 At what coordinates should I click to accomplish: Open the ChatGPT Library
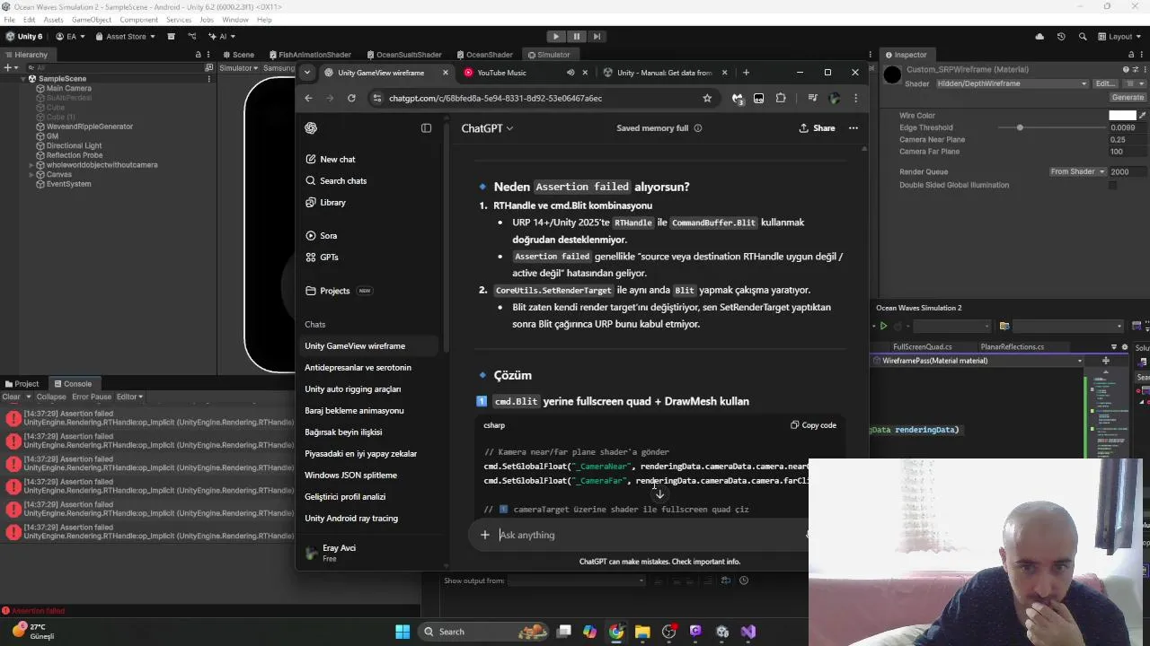click(325, 202)
